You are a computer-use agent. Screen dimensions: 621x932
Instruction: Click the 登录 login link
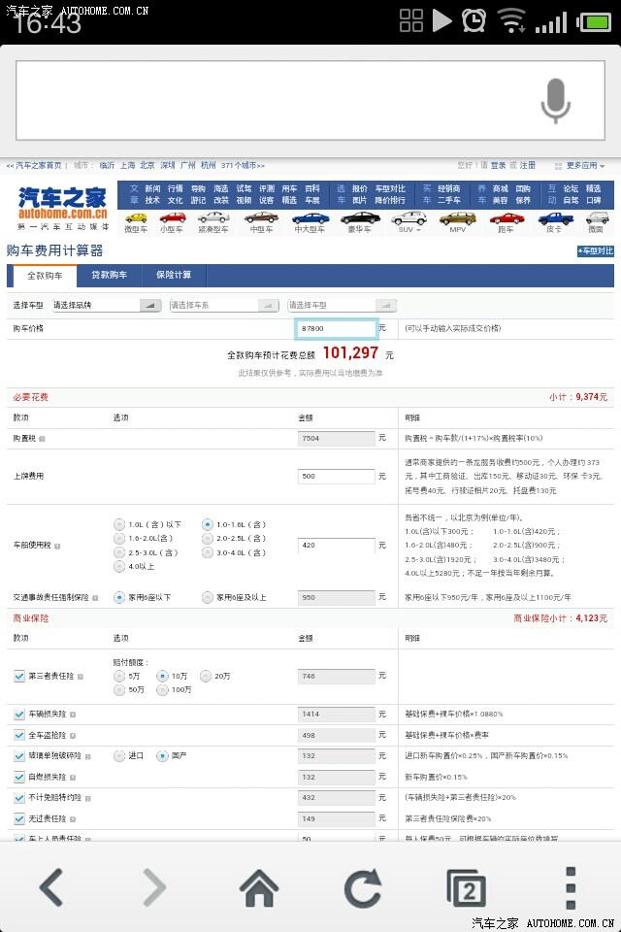coord(499,165)
